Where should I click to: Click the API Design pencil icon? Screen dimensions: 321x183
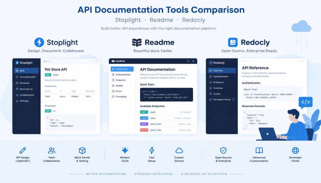point(23,150)
